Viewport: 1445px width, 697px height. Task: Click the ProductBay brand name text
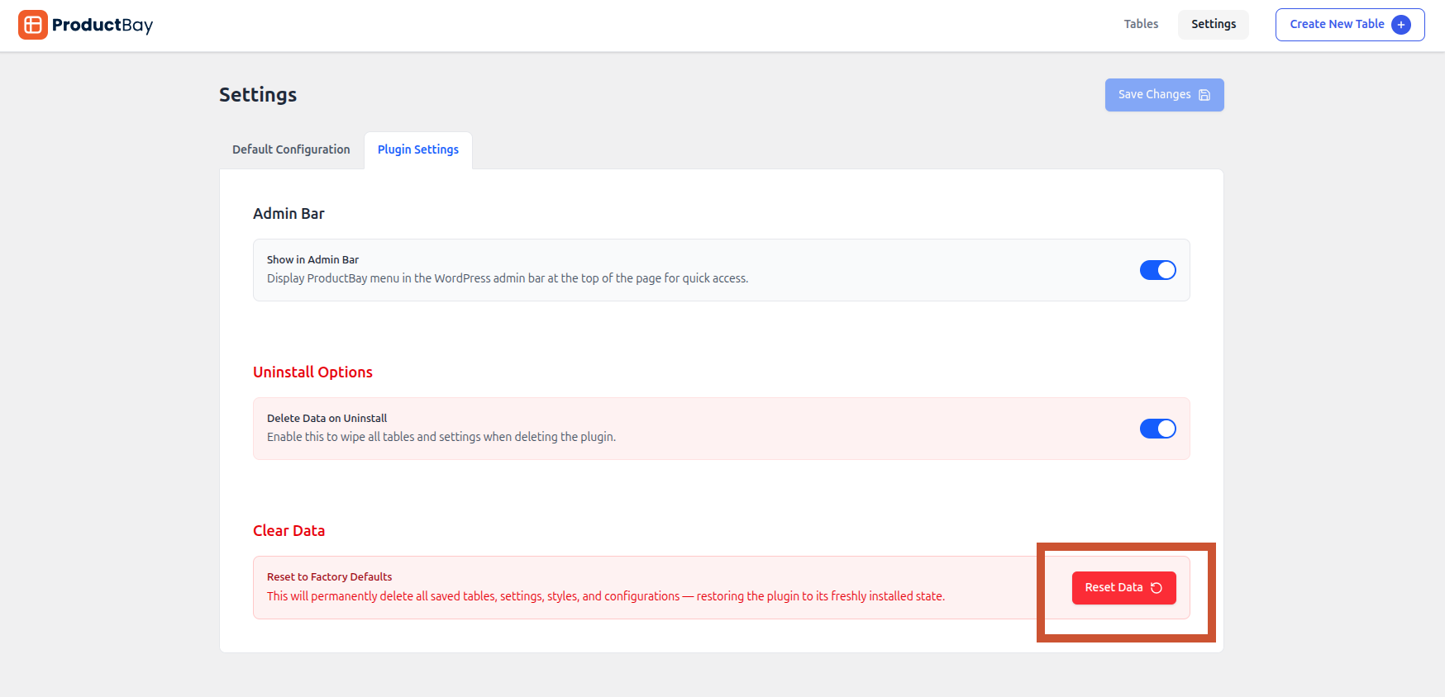[103, 25]
